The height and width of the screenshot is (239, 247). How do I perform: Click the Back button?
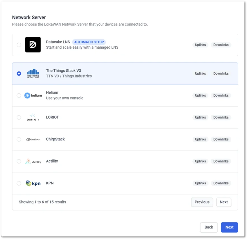pyautogui.click(x=209, y=227)
